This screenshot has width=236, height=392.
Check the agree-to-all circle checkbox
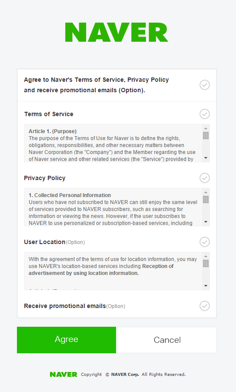(x=205, y=85)
